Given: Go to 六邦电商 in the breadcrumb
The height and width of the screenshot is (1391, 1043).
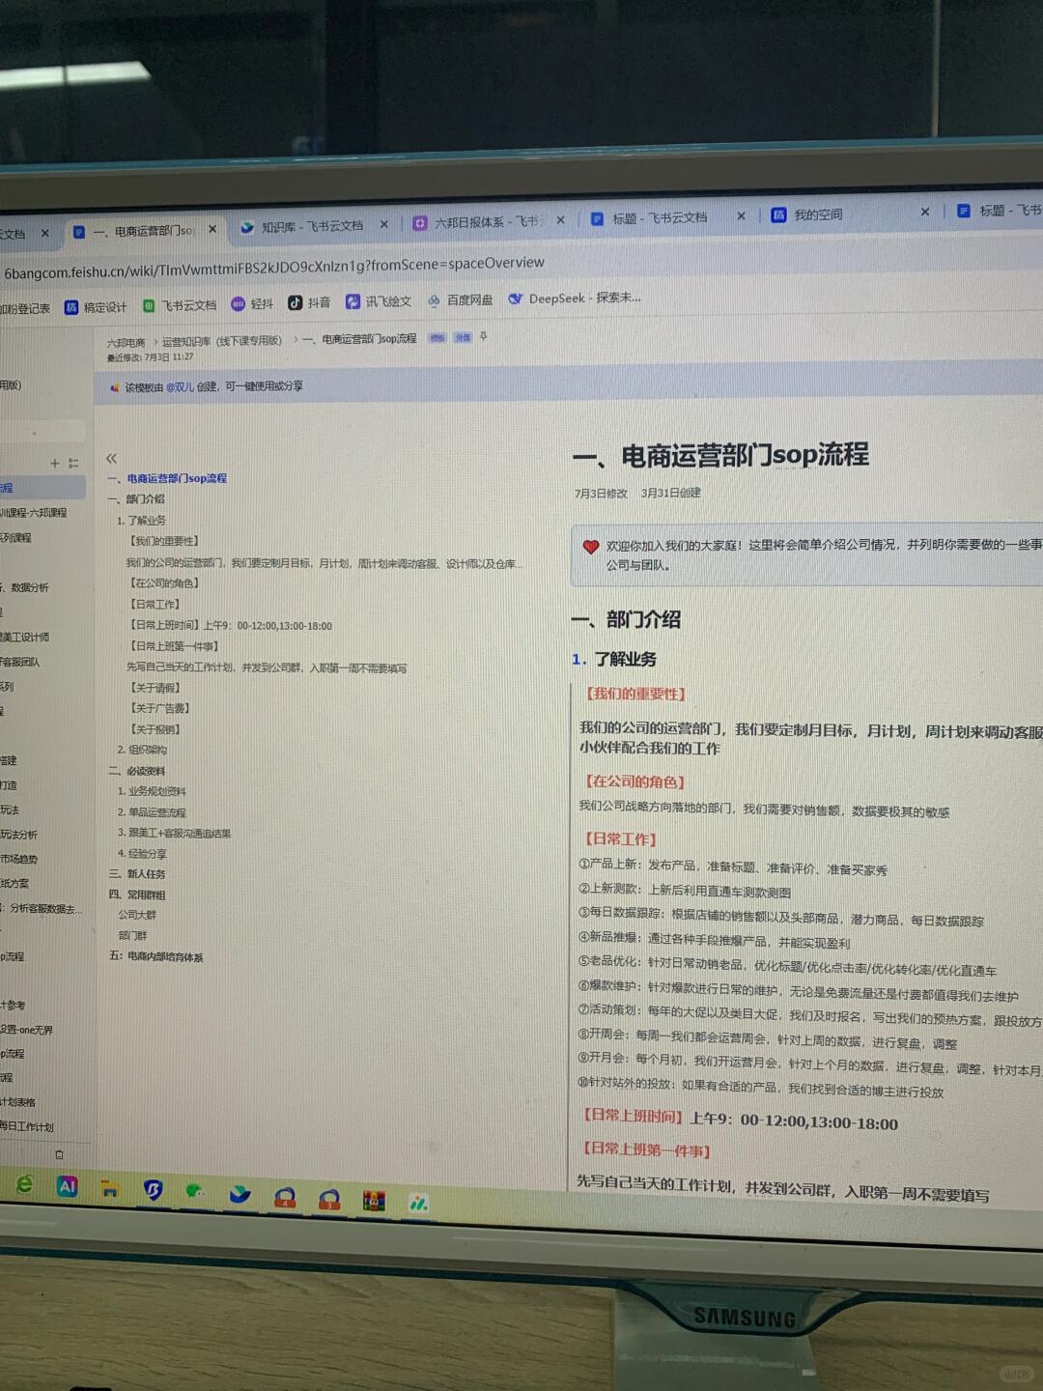Looking at the screenshot, I should point(126,343).
